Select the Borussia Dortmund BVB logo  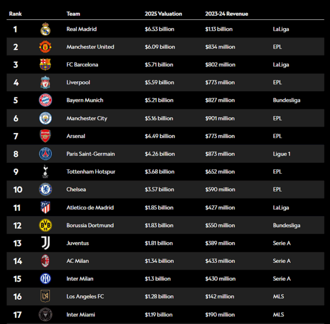[45, 225]
